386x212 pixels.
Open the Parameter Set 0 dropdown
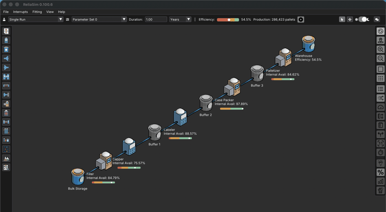pyautogui.click(x=99, y=20)
